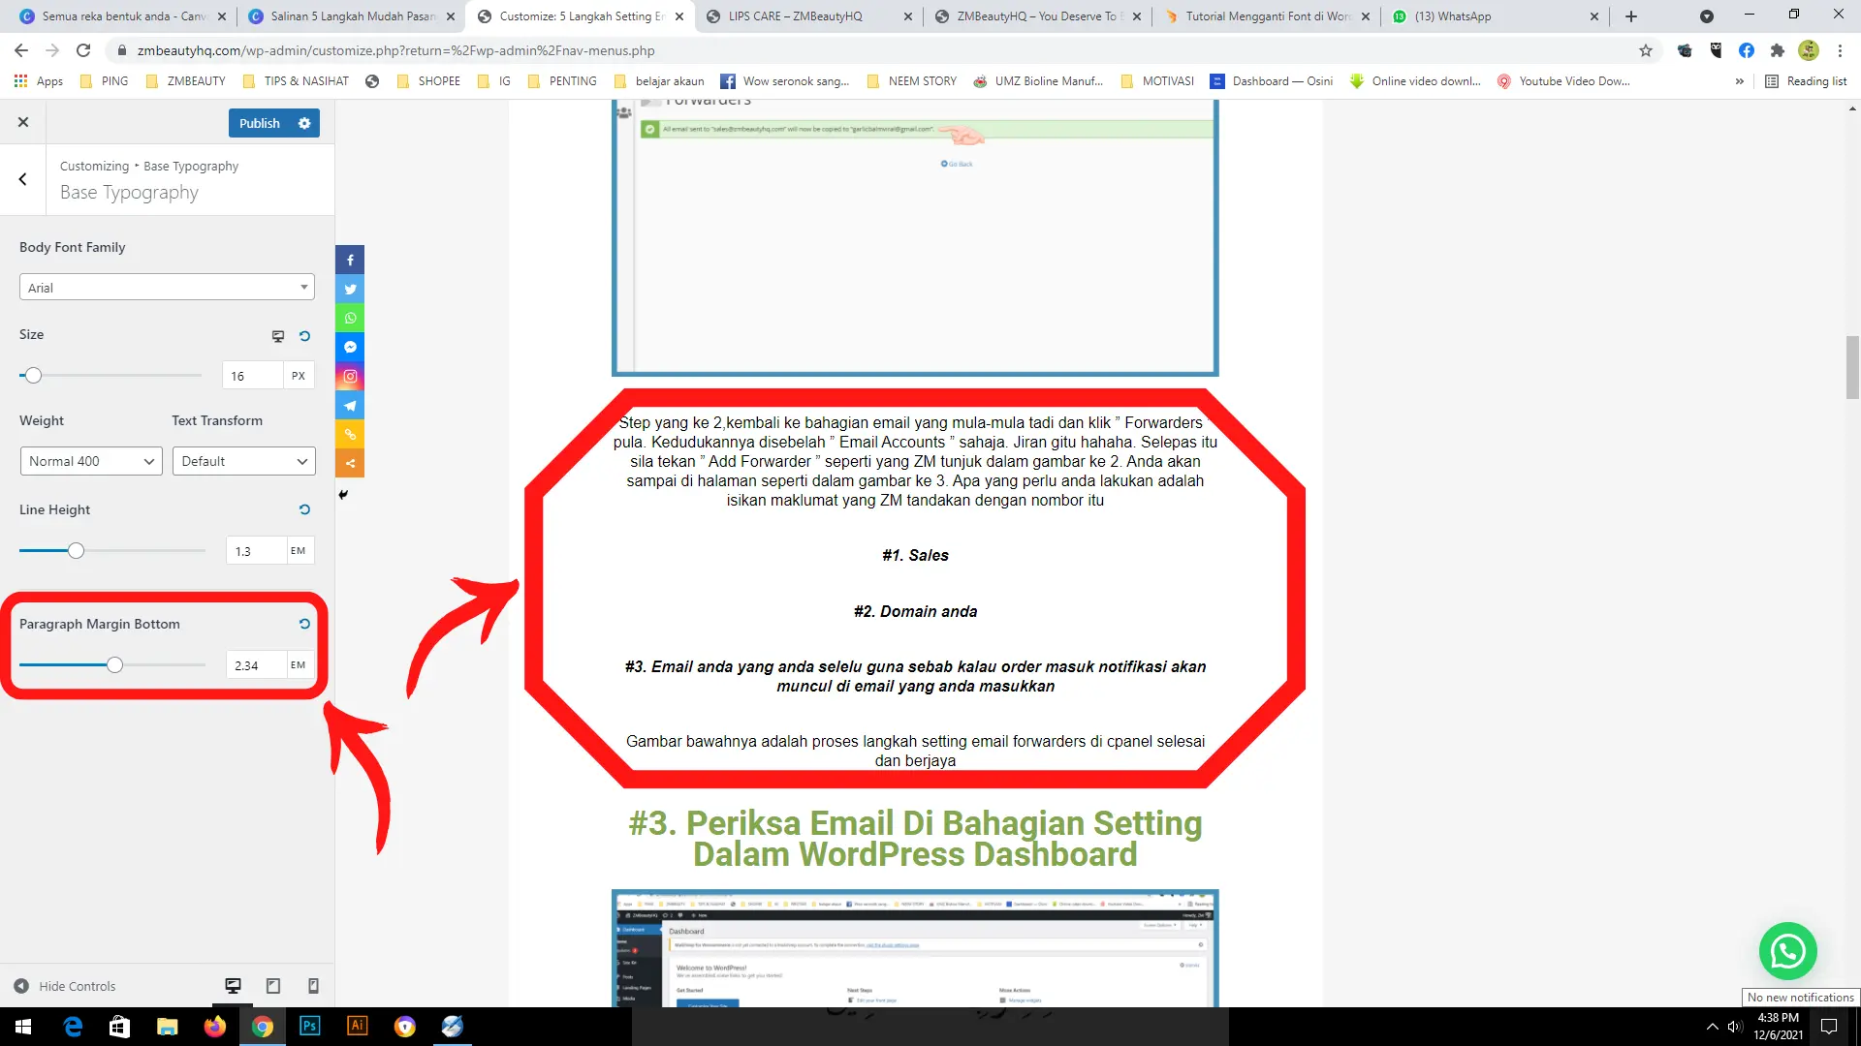Screen dimensions: 1861x1046
Task: Adjust Paragraph Margin Bottom slider
Action: pos(114,665)
